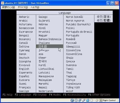Open the ヘルプ(H) menu
Screen dimensions: 120x103
tap(35, 7)
